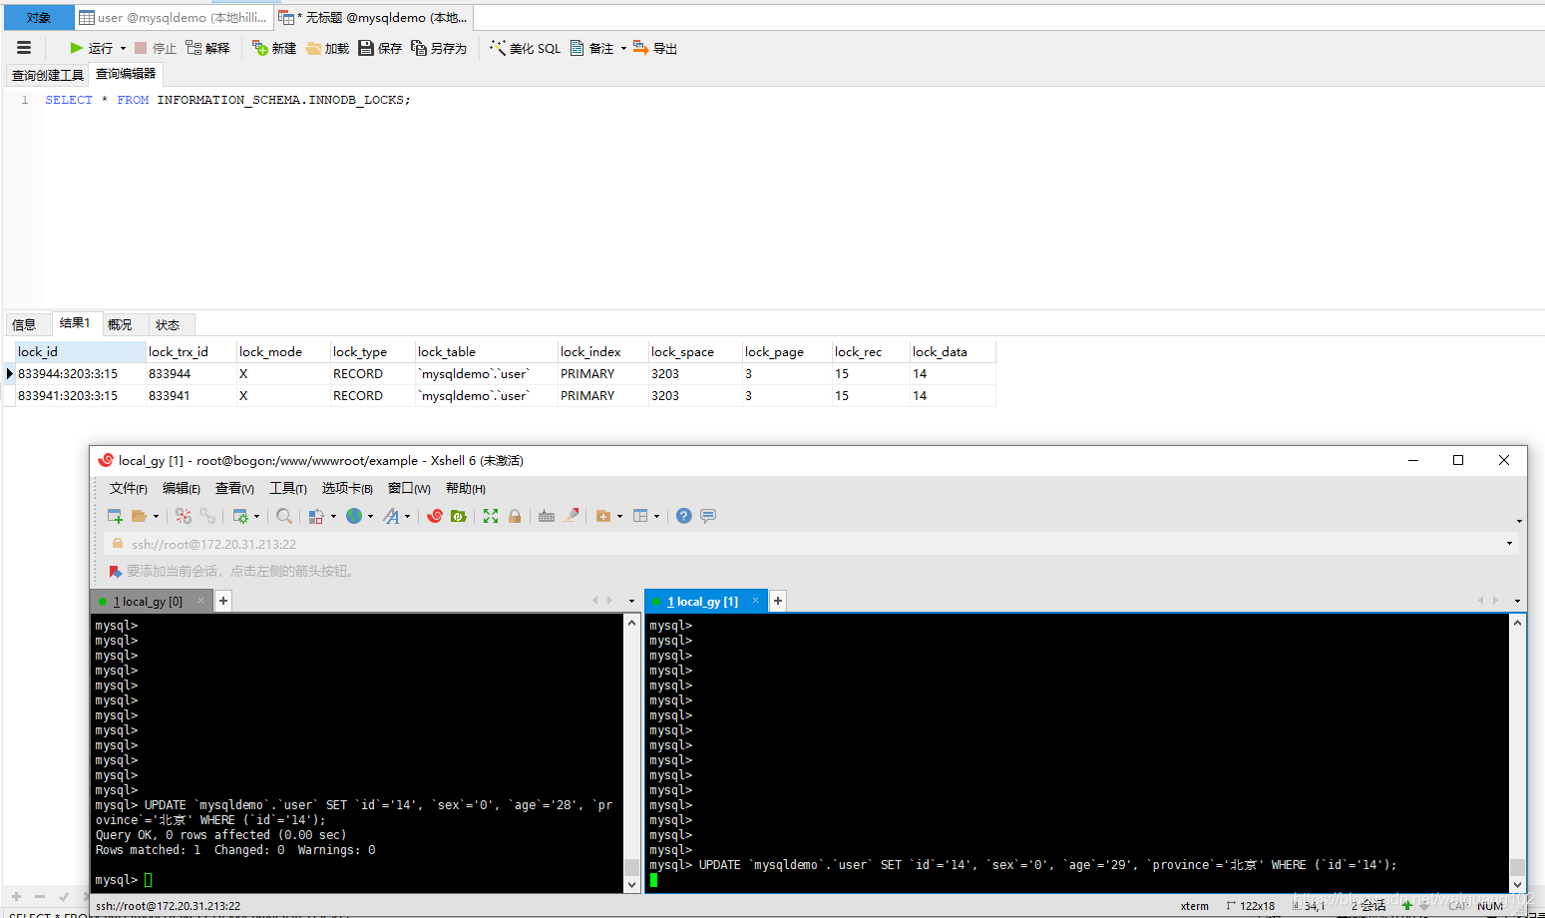This screenshot has height=918, width=1545.
Task: Add a new terminal tab with plus button
Action: 777,600
